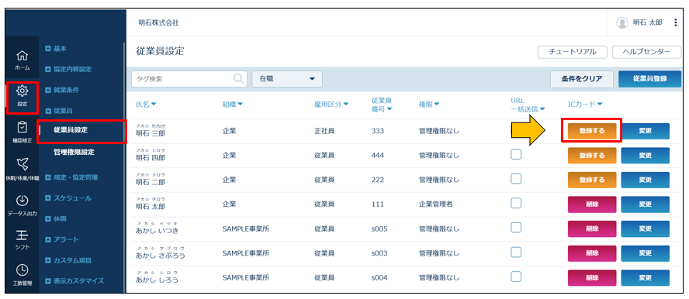Toggle URL send checkbox for 明石 太郎 row
The height and width of the screenshot is (299, 689).
pos(516,203)
